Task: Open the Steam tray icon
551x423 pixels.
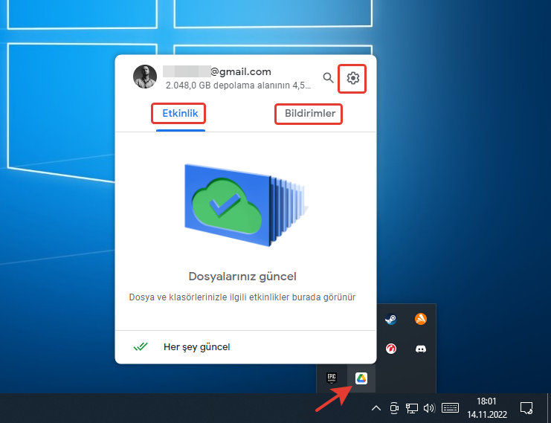Action: click(x=390, y=320)
